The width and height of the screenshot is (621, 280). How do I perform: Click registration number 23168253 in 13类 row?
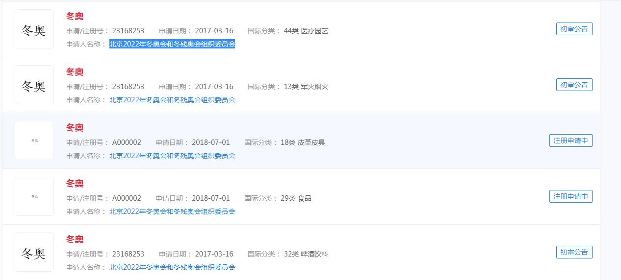[128, 87]
